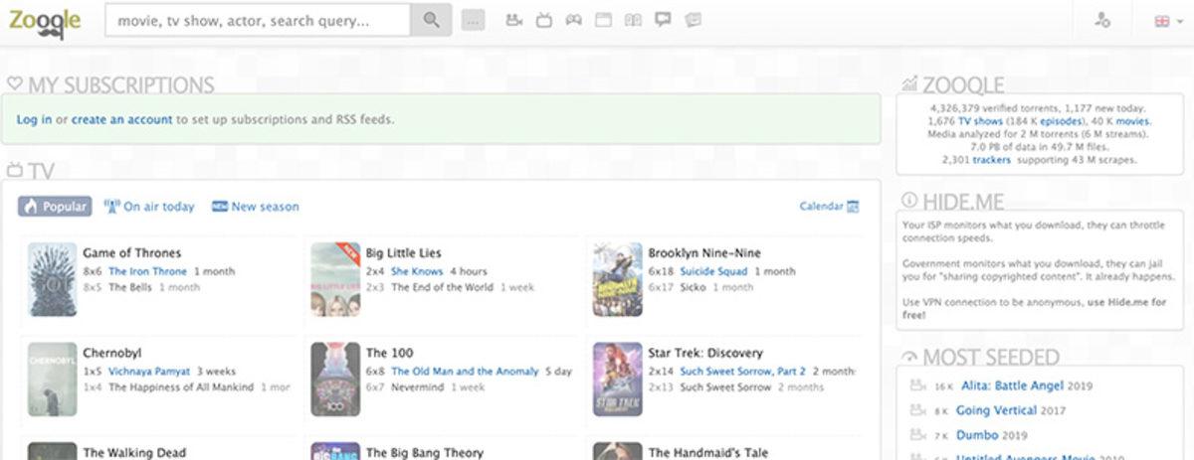Open Such Sweet Sorrow, Part 2 episode link

point(743,371)
